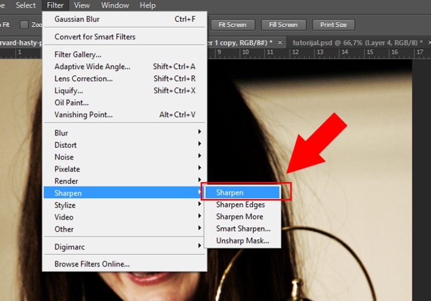431x301 pixels.
Task: Click the Fill Screen button
Action: 283,25
